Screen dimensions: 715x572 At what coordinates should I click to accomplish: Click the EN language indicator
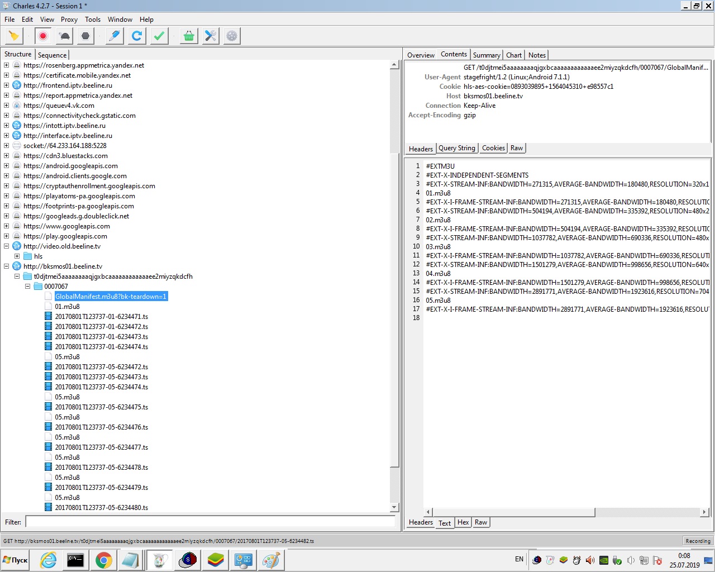[519, 559]
